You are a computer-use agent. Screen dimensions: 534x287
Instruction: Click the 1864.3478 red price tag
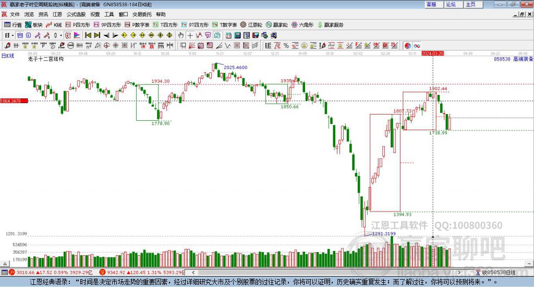pos(14,101)
